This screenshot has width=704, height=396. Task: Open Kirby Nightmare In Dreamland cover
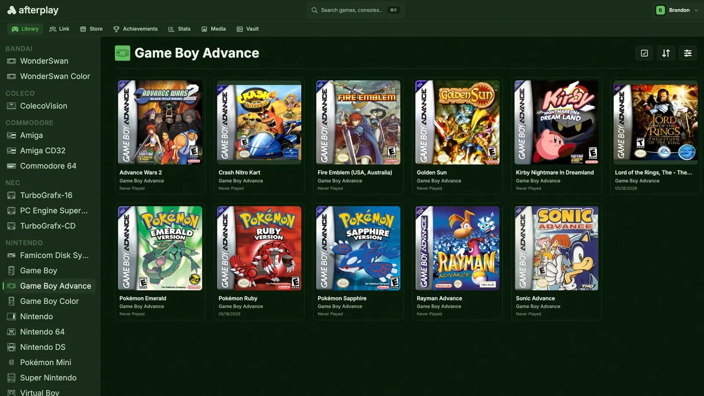(556, 122)
